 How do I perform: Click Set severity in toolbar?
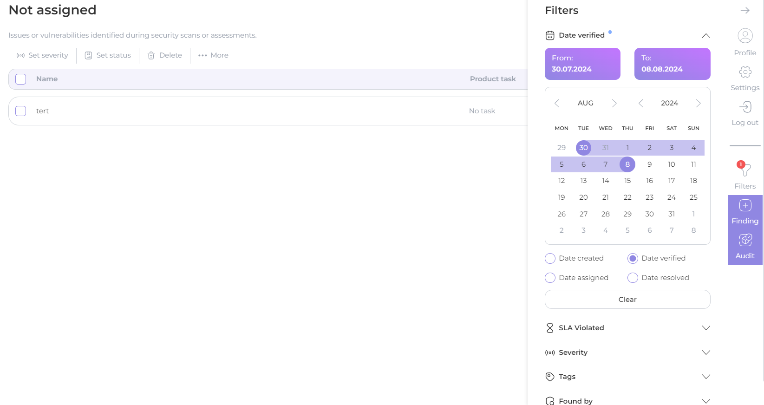pos(42,55)
